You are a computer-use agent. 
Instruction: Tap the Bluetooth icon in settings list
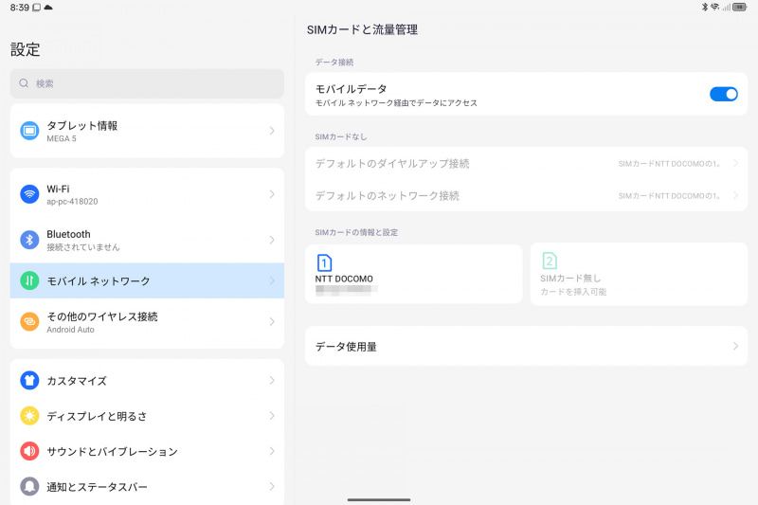click(x=29, y=240)
